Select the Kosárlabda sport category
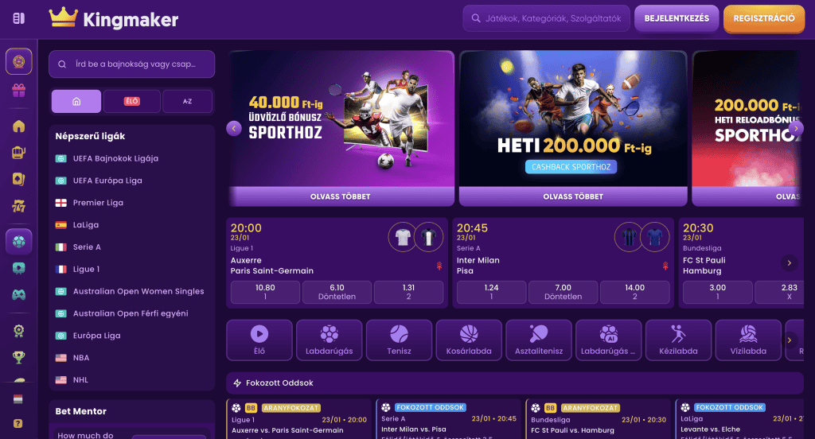This screenshot has width=815, height=439. coord(469,340)
